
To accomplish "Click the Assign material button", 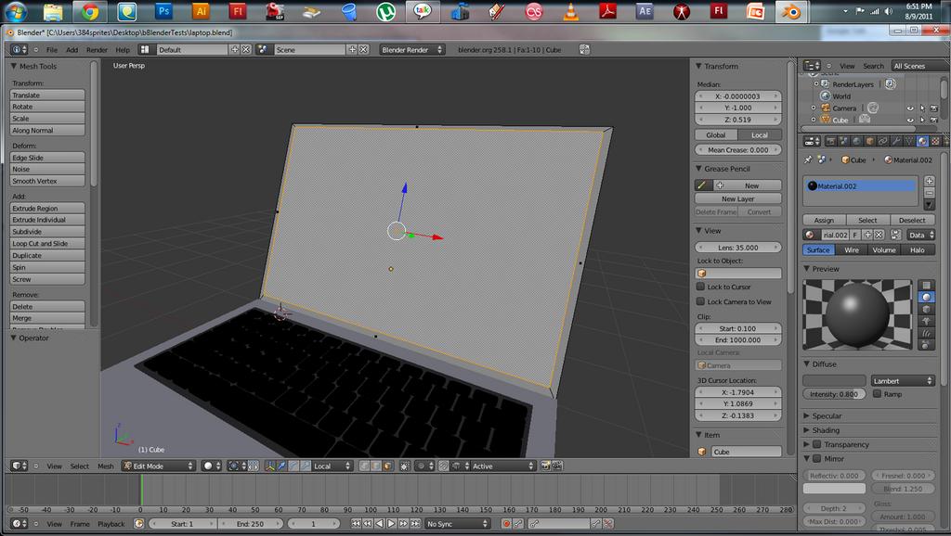I will point(825,220).
